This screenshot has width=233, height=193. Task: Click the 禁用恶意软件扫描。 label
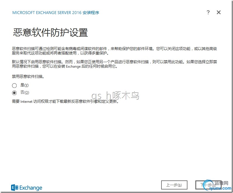tap(28, 77)
